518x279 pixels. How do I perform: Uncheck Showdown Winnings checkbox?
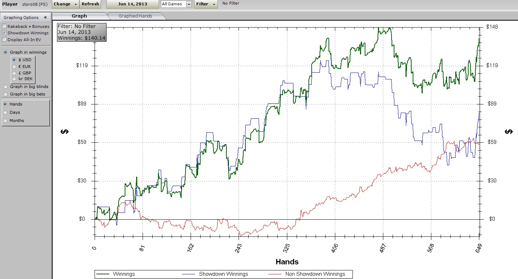click(x=4, y=33)
